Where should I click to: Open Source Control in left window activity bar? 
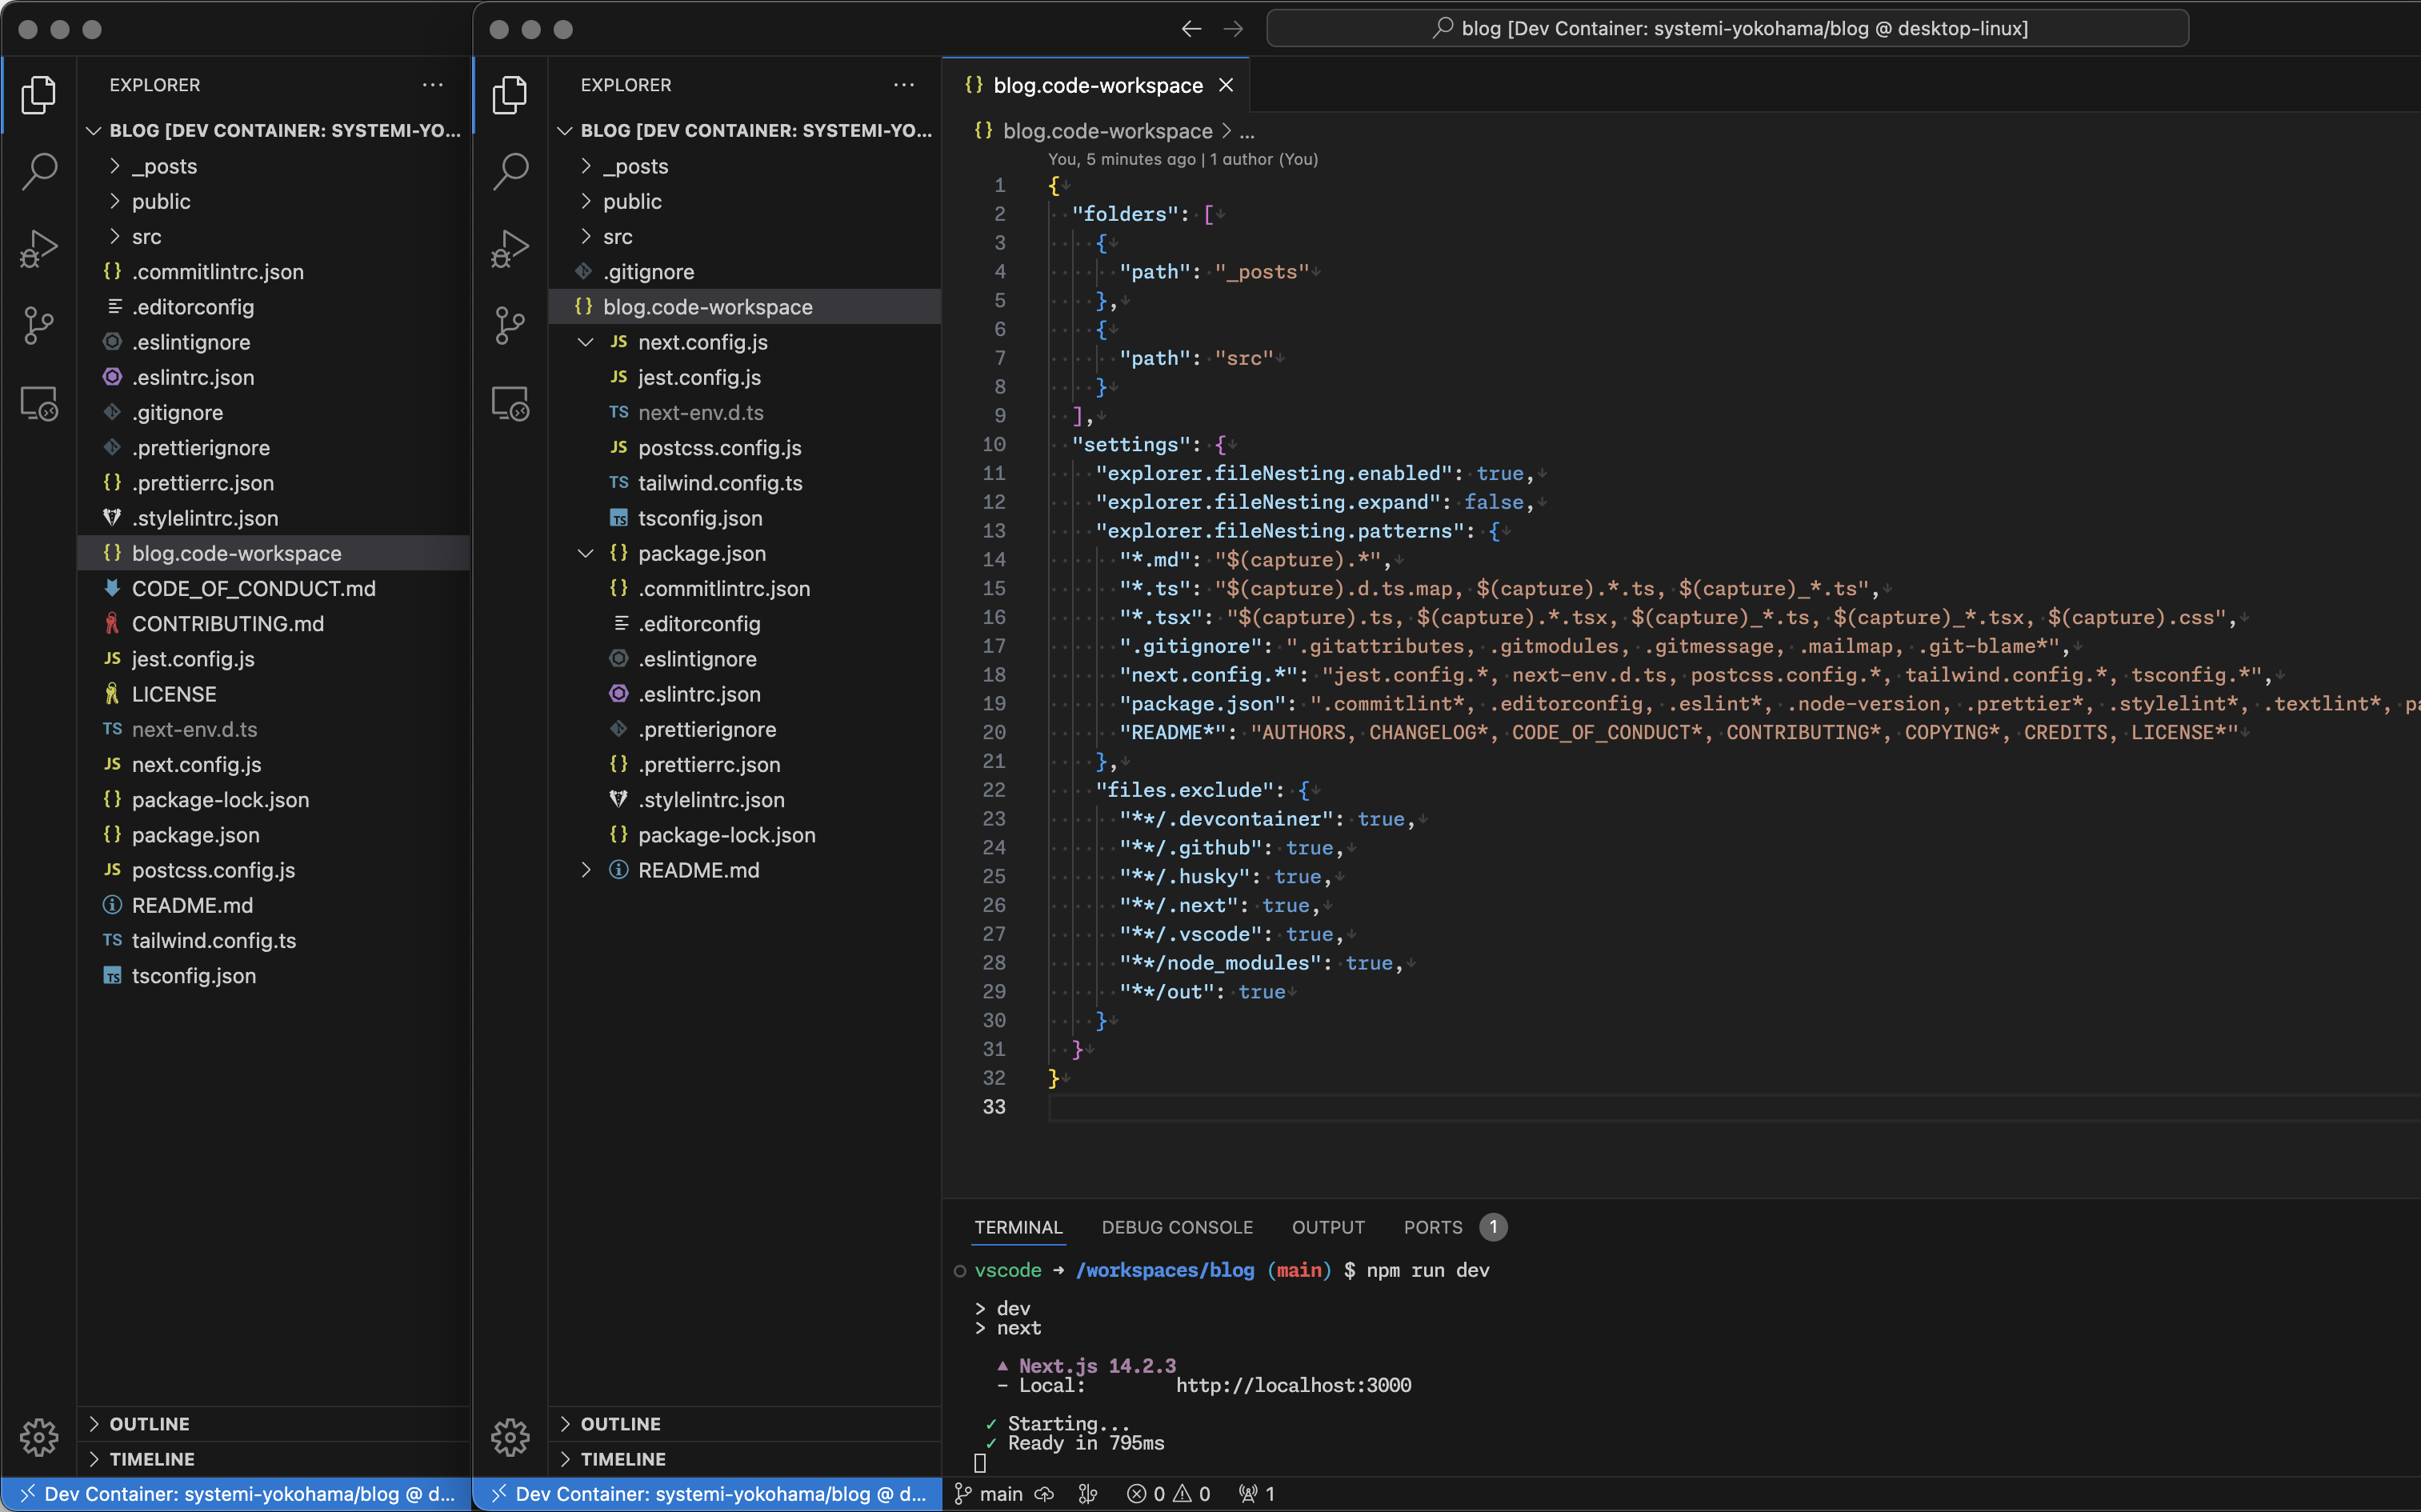click(38, 325)
